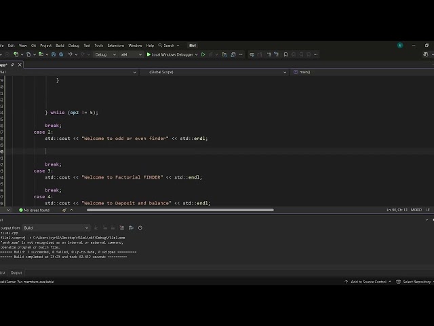The width and height of the screenshot is (434, 326).
Task: Open the Build menu
Action: [60, 46]
